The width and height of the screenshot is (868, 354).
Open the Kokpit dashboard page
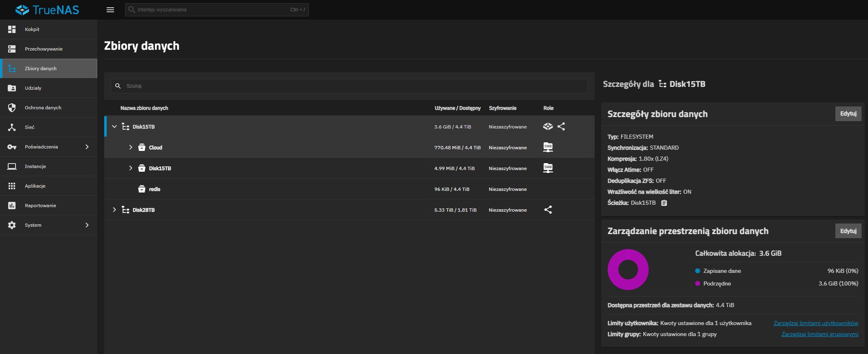49,29
